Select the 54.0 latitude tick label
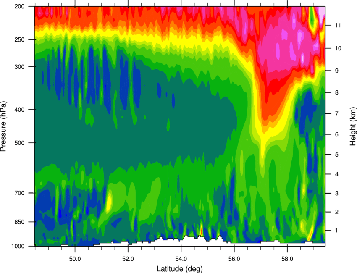357x273 pixels. (x=181, y=259)
